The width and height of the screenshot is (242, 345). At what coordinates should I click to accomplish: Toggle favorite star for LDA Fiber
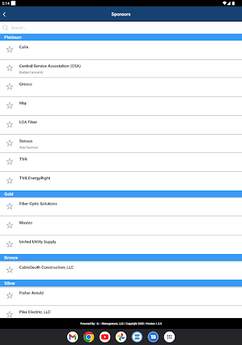(9, 125)
